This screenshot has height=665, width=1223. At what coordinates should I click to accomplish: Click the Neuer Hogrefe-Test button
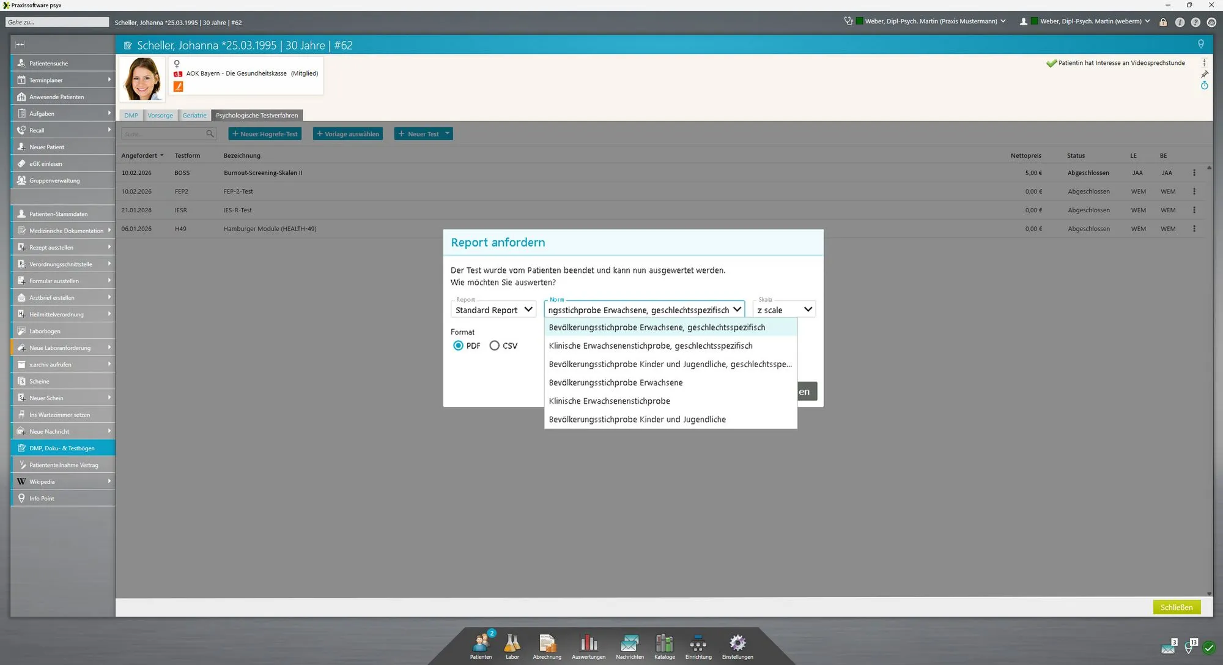click(265, 134)
